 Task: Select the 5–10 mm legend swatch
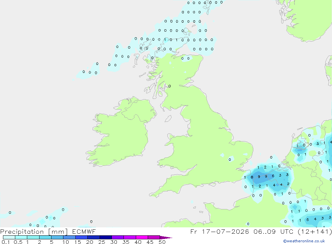click(x=57, y=237)
